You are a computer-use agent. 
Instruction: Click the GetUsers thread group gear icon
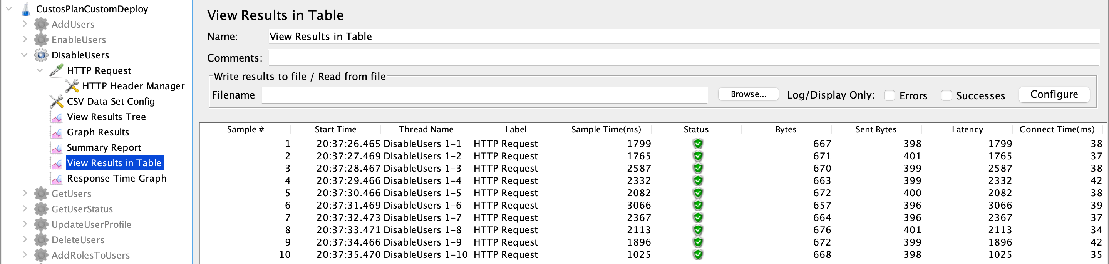tap(41, 194)
